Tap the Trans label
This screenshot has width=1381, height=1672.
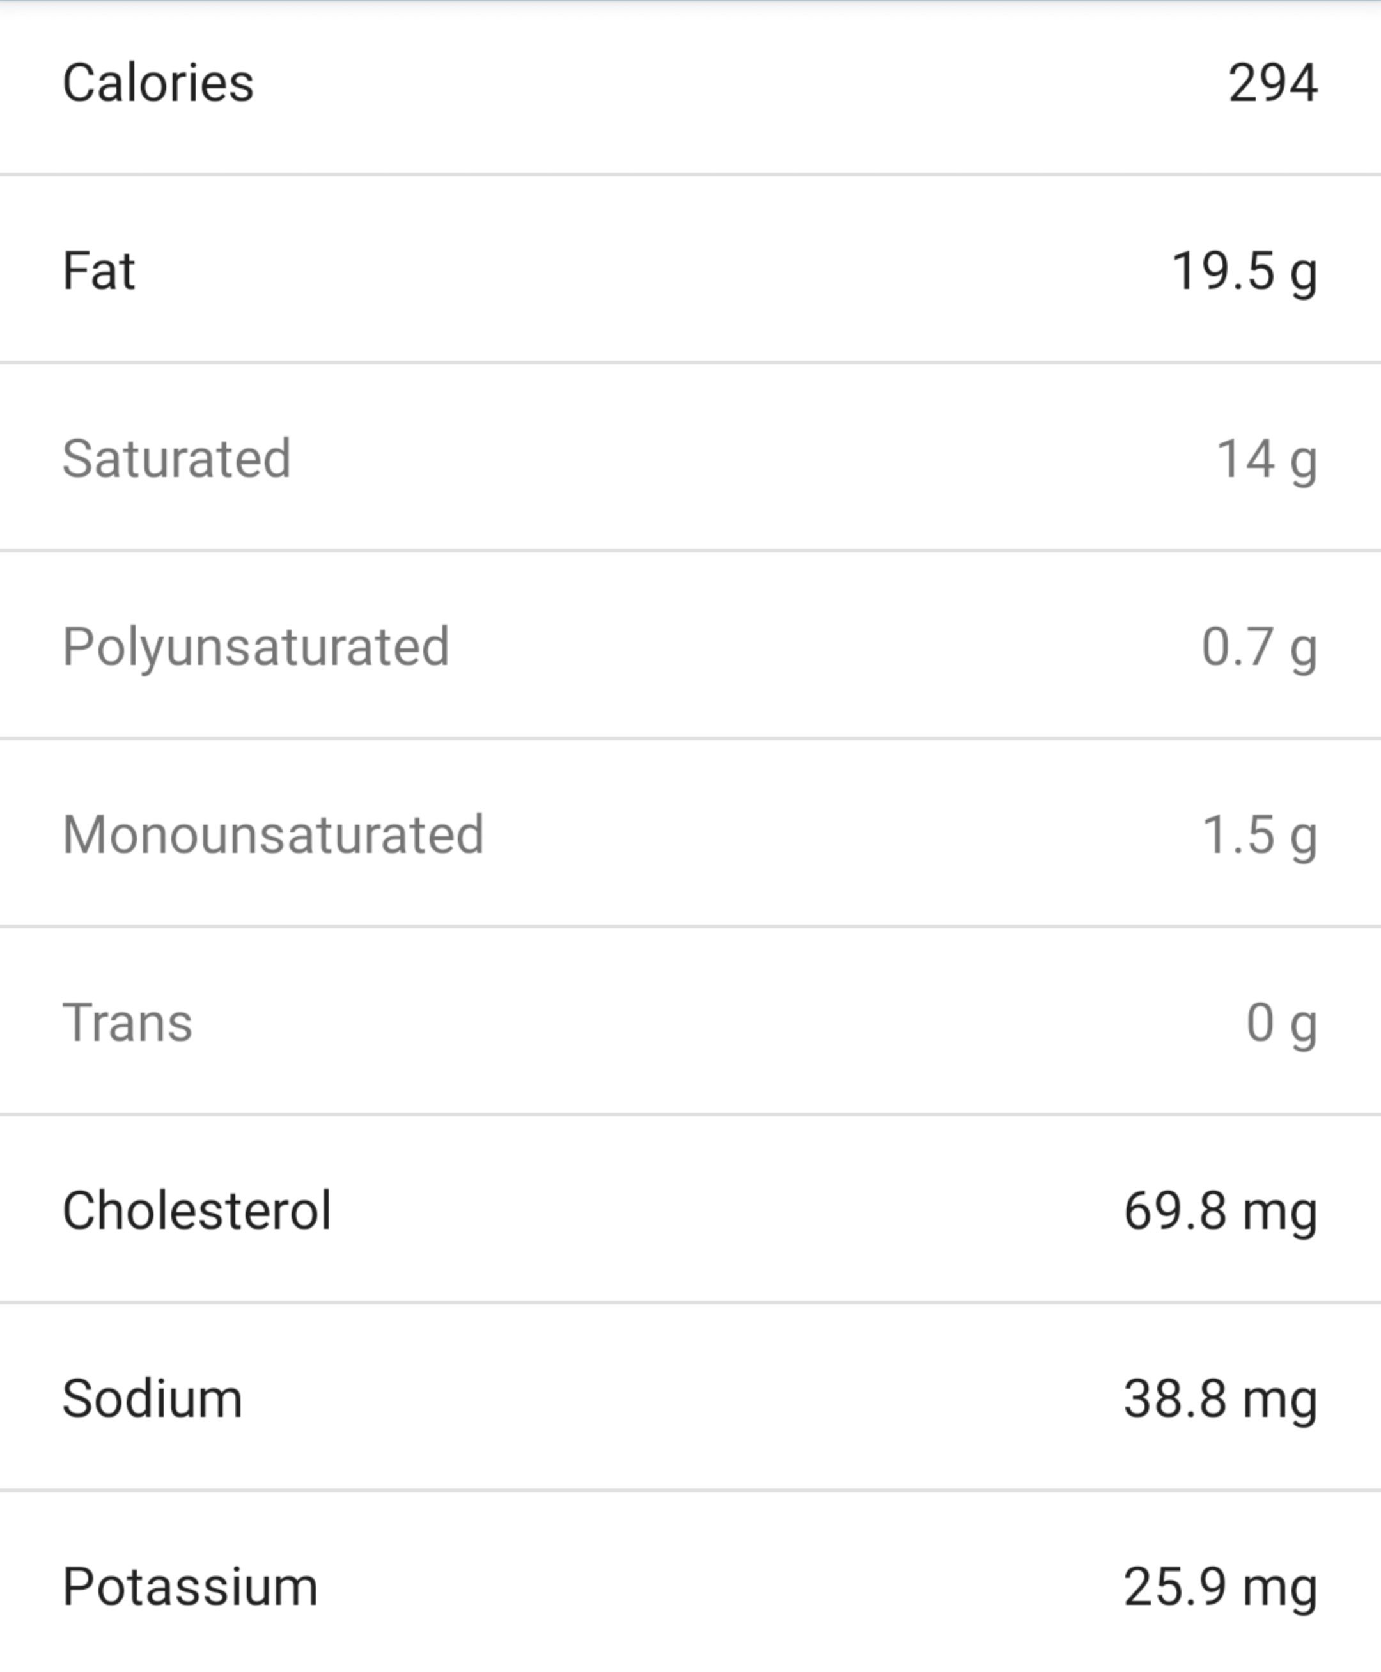click(x=127, y=1022)
